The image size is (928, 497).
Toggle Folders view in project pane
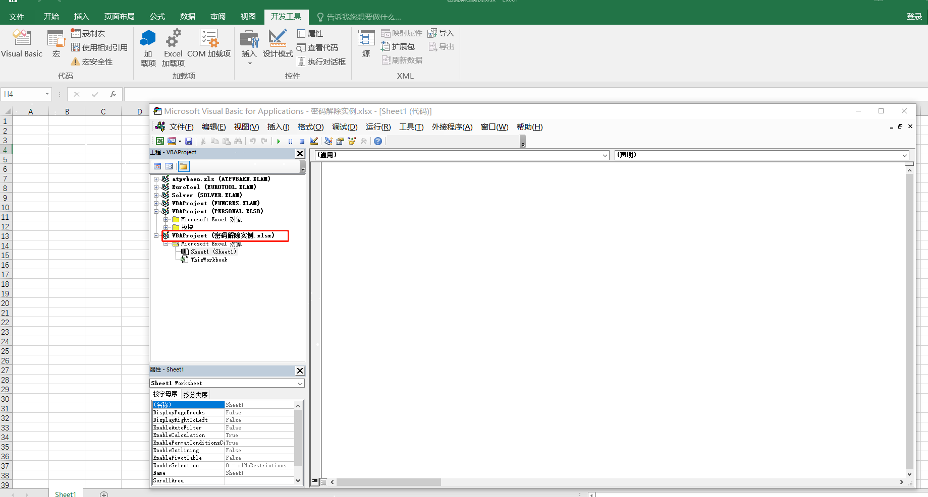coord(183,166)
